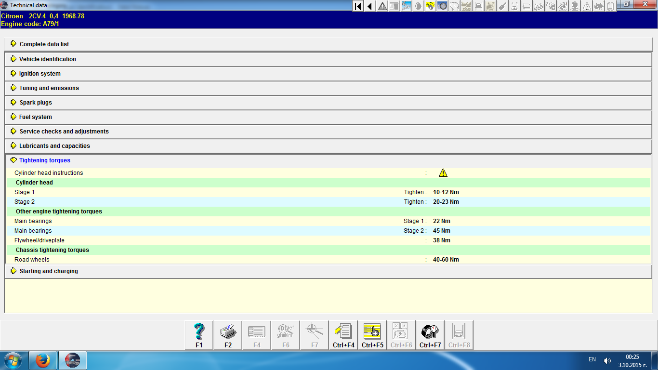Collapse the Tightening torques section
The height and width of the screenshot is (370, 658).
[x=45, y=160]
